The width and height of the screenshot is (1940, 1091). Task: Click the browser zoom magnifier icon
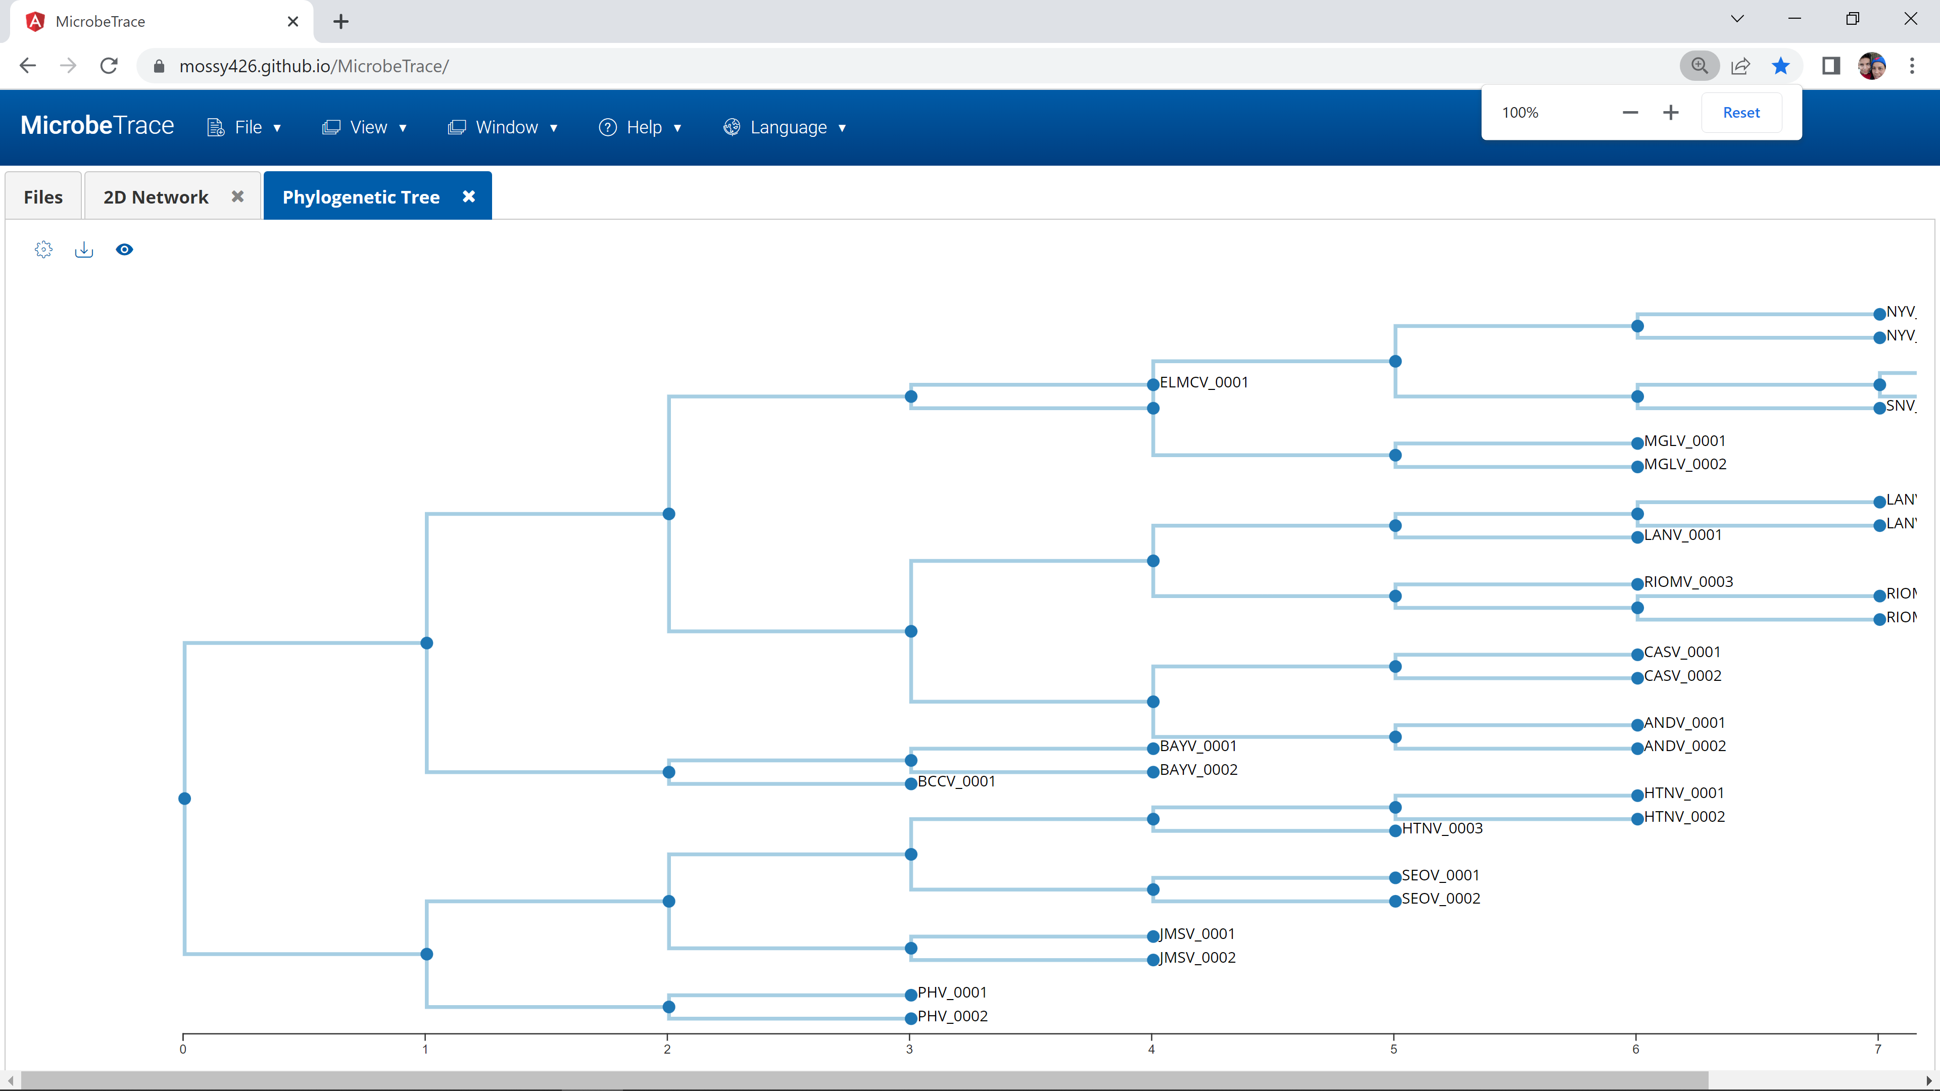[x=1699, y=66]
